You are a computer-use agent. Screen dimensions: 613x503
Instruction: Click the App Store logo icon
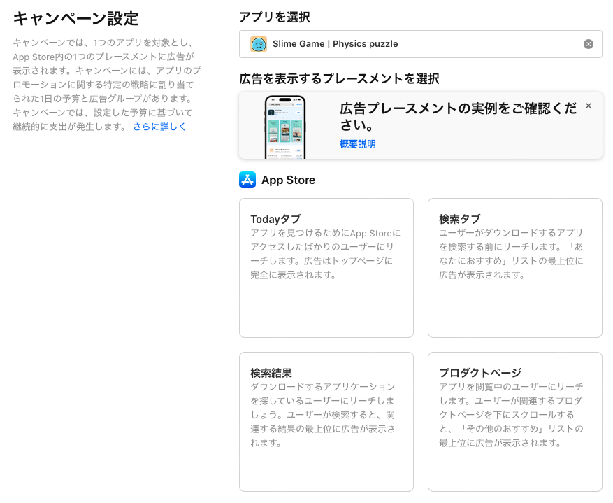coord(247,180)
